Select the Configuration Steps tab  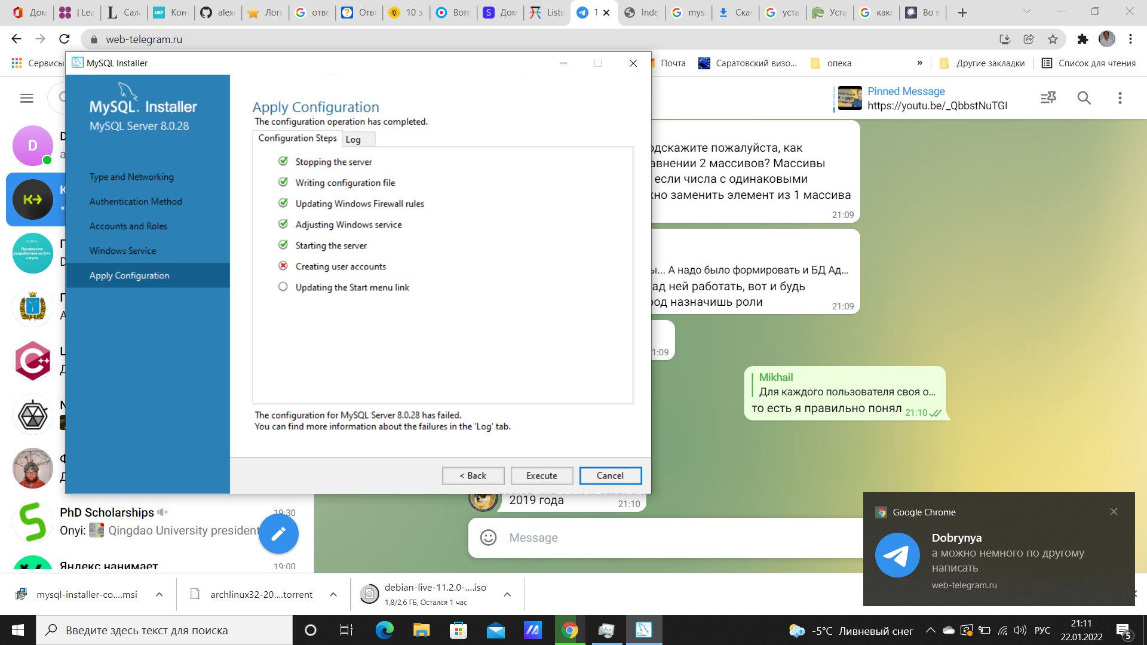[x=298, y=138]
